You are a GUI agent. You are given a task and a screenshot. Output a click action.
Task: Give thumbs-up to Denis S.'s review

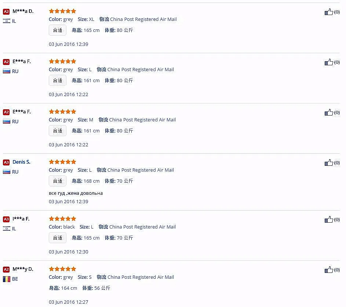pyautogui.click(x=328, y=163)
